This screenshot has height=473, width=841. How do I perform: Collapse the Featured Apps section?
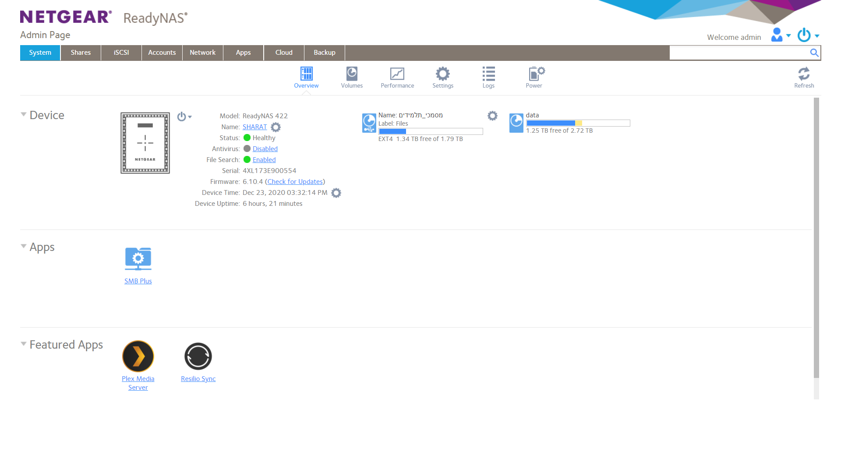(x=24, y=344)
